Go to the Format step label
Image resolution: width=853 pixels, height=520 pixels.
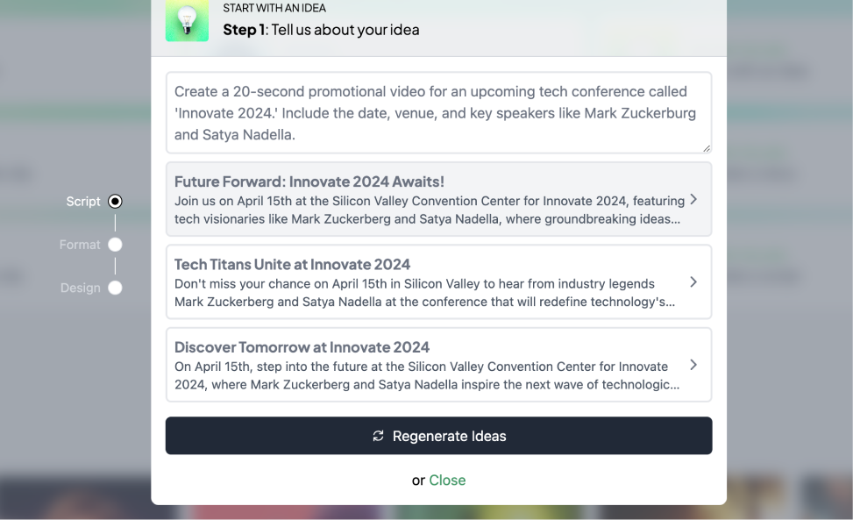pos(80,245)
